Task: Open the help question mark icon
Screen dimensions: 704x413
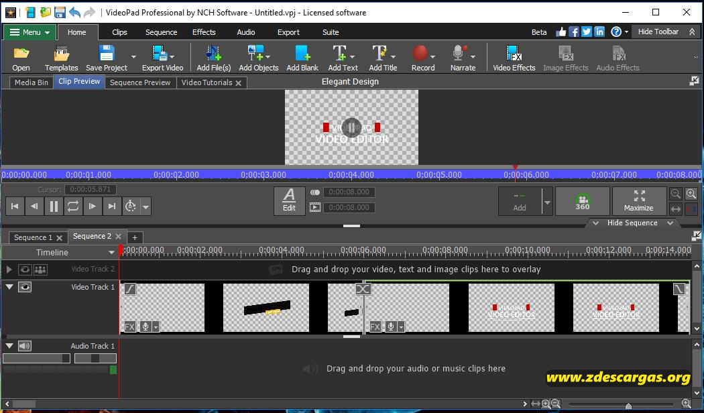Action: click(616, 32)
